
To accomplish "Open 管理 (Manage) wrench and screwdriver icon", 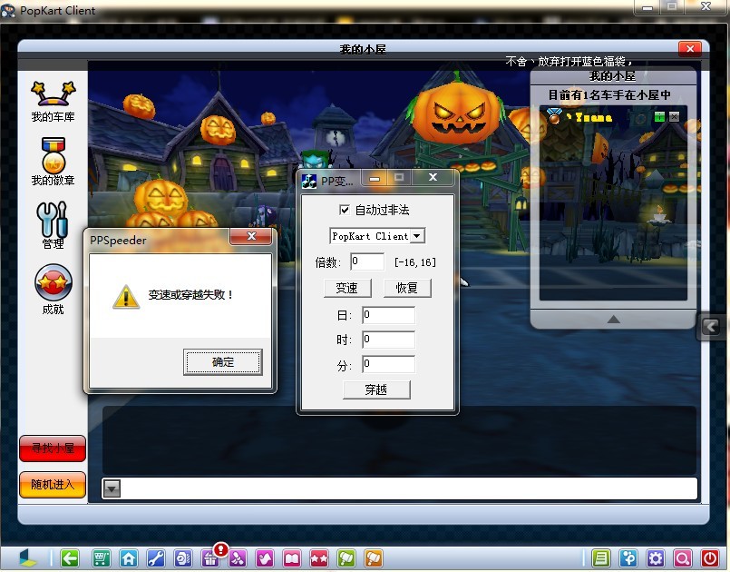I will (x=53, y=226).
